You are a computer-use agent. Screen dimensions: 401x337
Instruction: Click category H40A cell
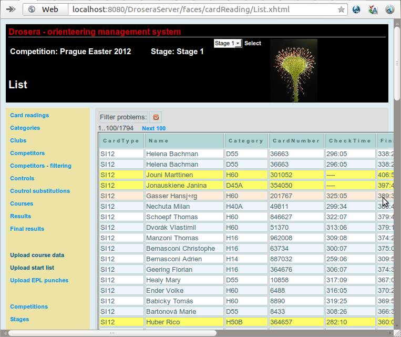246,207
